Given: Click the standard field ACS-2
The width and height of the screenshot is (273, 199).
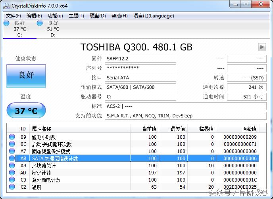Looking at the screenshot, I should (x=186, y=106).
